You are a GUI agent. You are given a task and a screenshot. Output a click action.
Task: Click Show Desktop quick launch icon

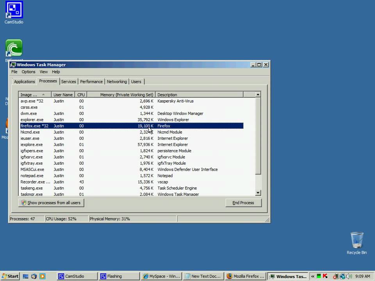(26, 276)
